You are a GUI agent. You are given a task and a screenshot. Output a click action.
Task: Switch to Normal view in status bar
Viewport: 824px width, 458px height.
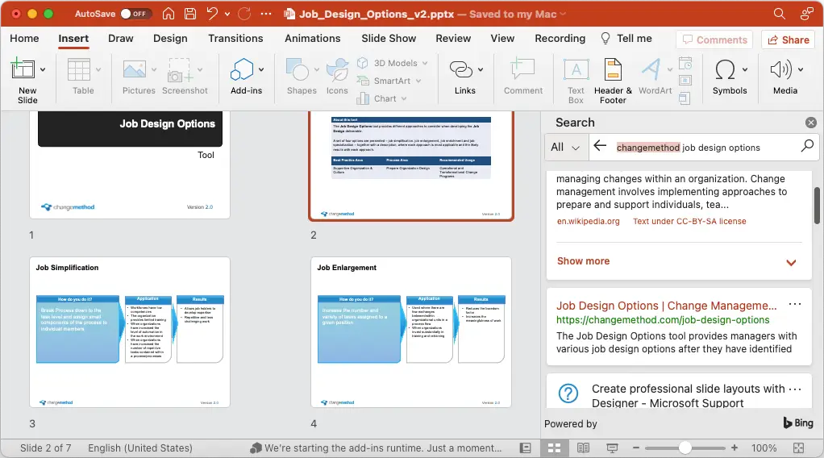525,448
